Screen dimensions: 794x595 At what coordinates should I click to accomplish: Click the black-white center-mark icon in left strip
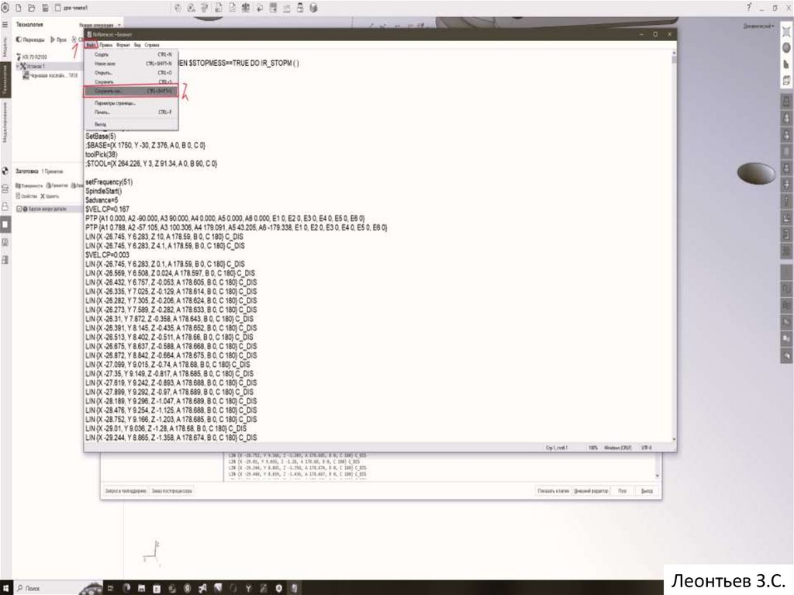5,171
